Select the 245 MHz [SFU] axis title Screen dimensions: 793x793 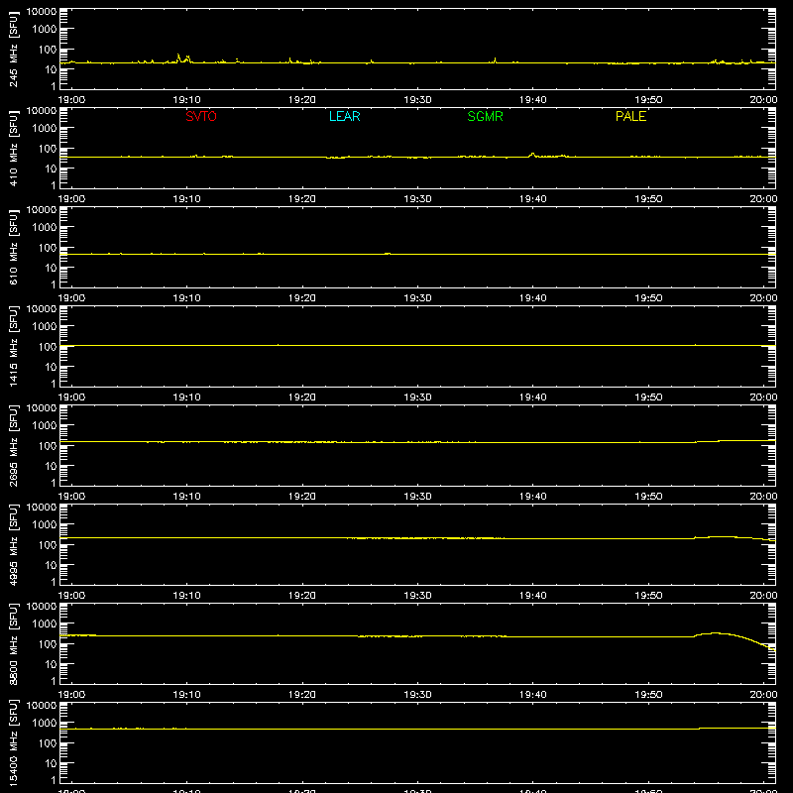pos(14,49)
